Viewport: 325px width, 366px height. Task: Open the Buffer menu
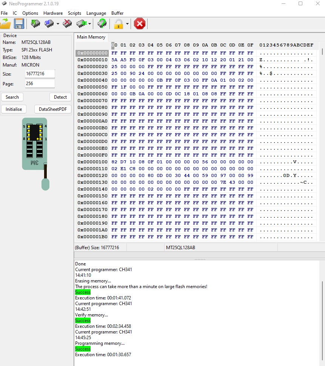click(117, 13)
